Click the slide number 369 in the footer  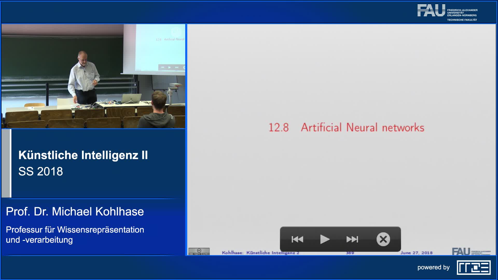tap(350, 253)
